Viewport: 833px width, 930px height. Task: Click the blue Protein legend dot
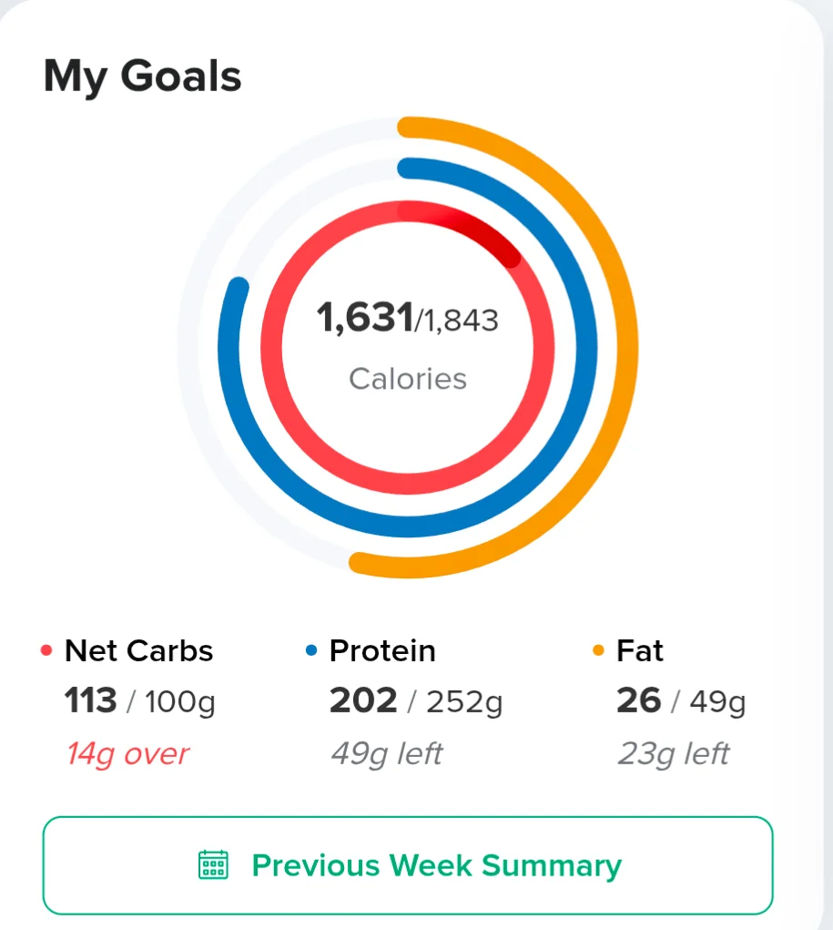point(311,650)
